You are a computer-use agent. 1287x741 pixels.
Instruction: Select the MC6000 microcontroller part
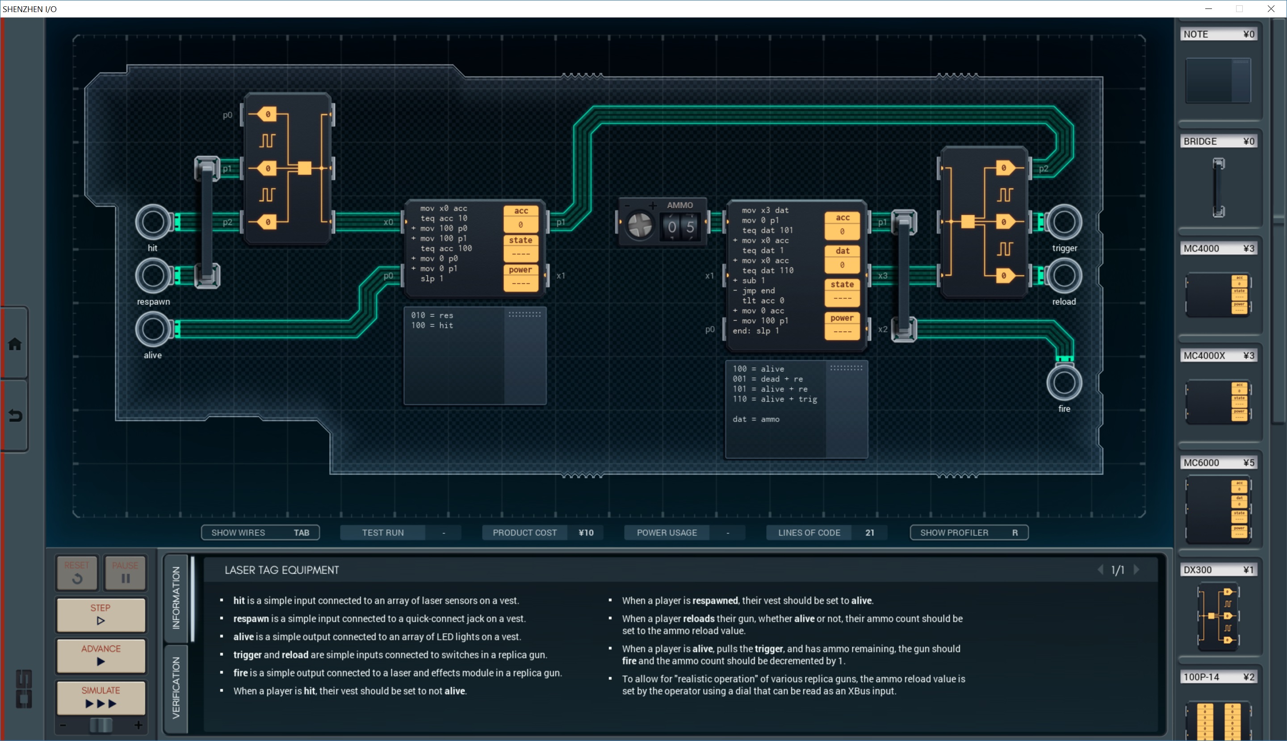[x=1218, y=509]
